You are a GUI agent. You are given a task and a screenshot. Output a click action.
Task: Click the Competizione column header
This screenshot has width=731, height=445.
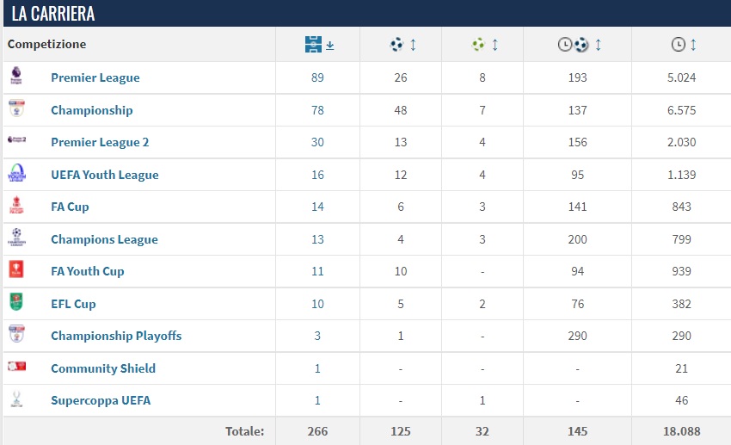47,45
